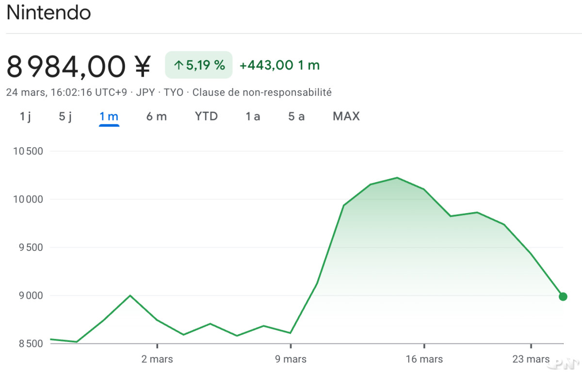Show the 5 a chart range
582x372 pixels.
pyautogui.click(x=296, y=116)
